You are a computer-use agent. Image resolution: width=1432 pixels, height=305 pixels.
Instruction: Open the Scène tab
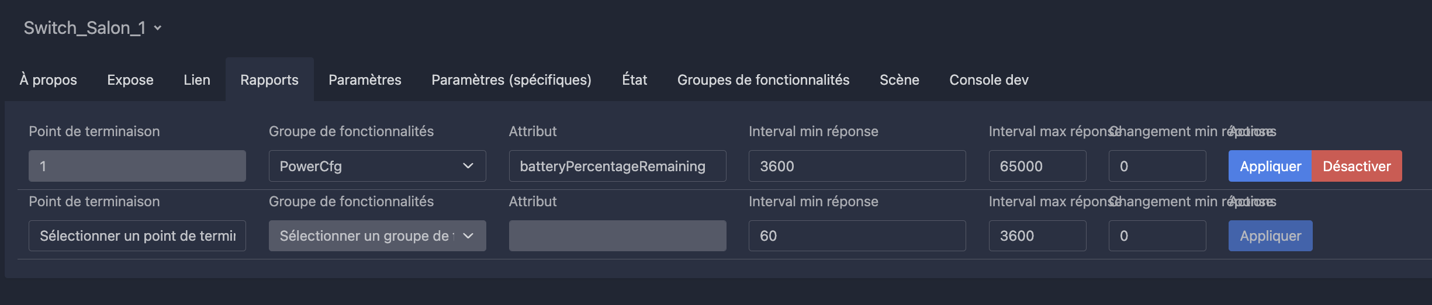[900, 79]
